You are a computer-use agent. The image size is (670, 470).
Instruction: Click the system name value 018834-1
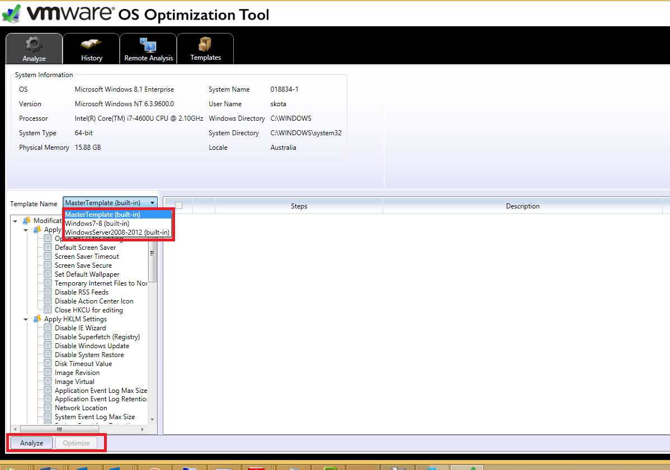pos(284,89)
